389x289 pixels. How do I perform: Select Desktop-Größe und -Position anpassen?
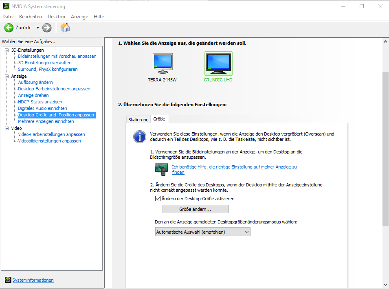point(57,115)
